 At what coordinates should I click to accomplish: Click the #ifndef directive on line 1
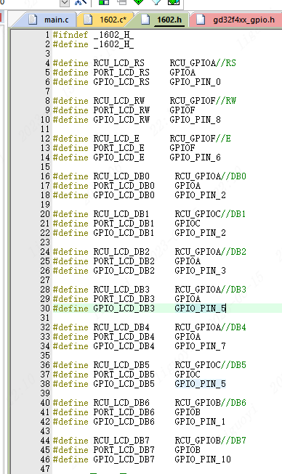coord(70,35)
